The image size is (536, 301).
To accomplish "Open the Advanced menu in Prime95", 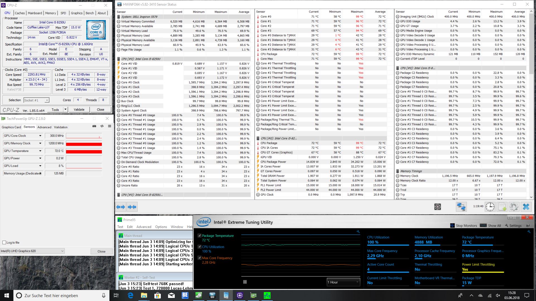I will click(x=144, y=227).
